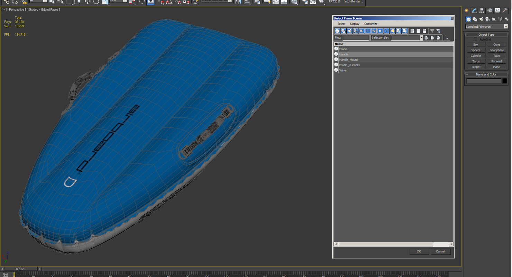Click first selection set icon after dropdown
Image resolution: width=512 pixels, height=277 pixels.
pyautogui.click(x=426, y=38)
